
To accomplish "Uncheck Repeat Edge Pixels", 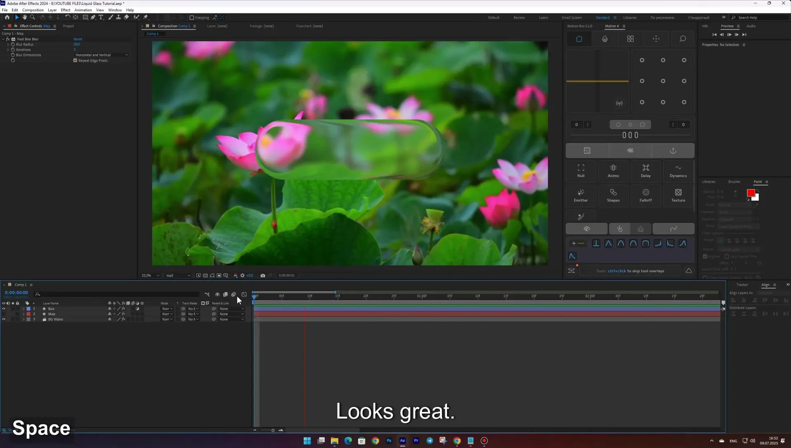I will coord(75,61).
